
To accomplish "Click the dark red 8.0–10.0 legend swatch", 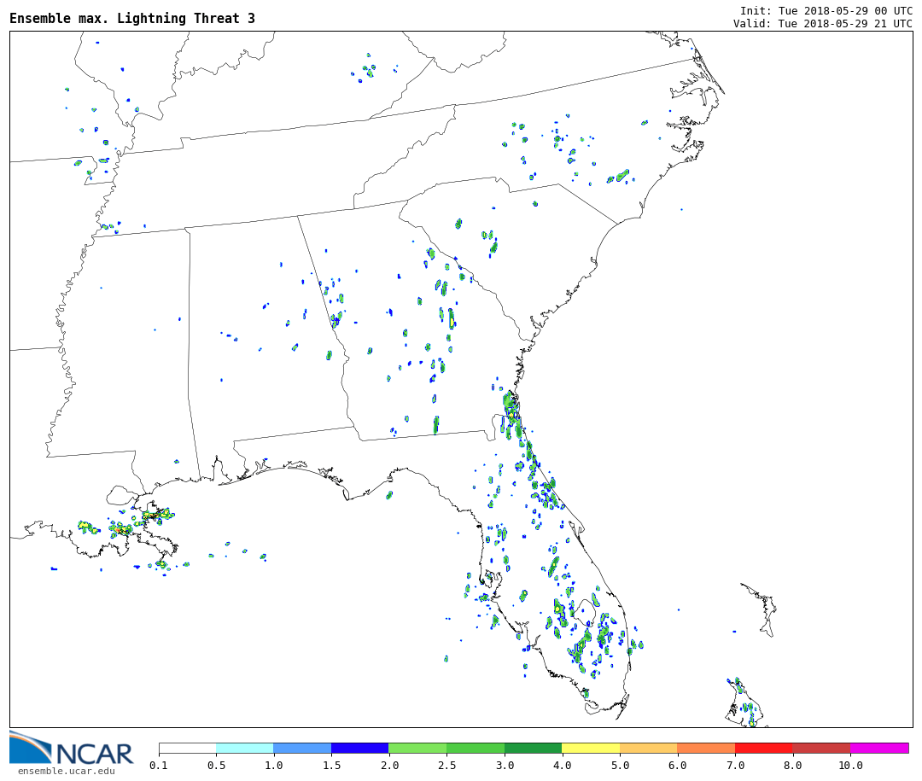I will point(820,748).
